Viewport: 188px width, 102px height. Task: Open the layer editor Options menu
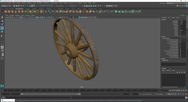169,70
